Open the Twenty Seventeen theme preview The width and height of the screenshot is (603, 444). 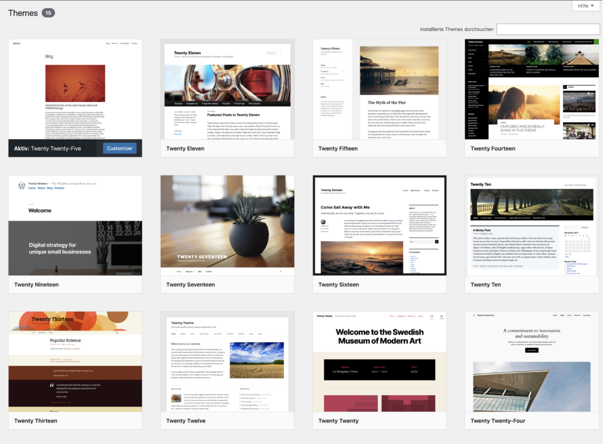coord(227,225)
